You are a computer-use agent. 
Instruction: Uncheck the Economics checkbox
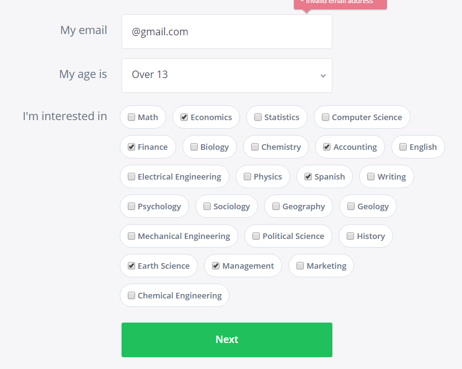click(x=184, y=117)
